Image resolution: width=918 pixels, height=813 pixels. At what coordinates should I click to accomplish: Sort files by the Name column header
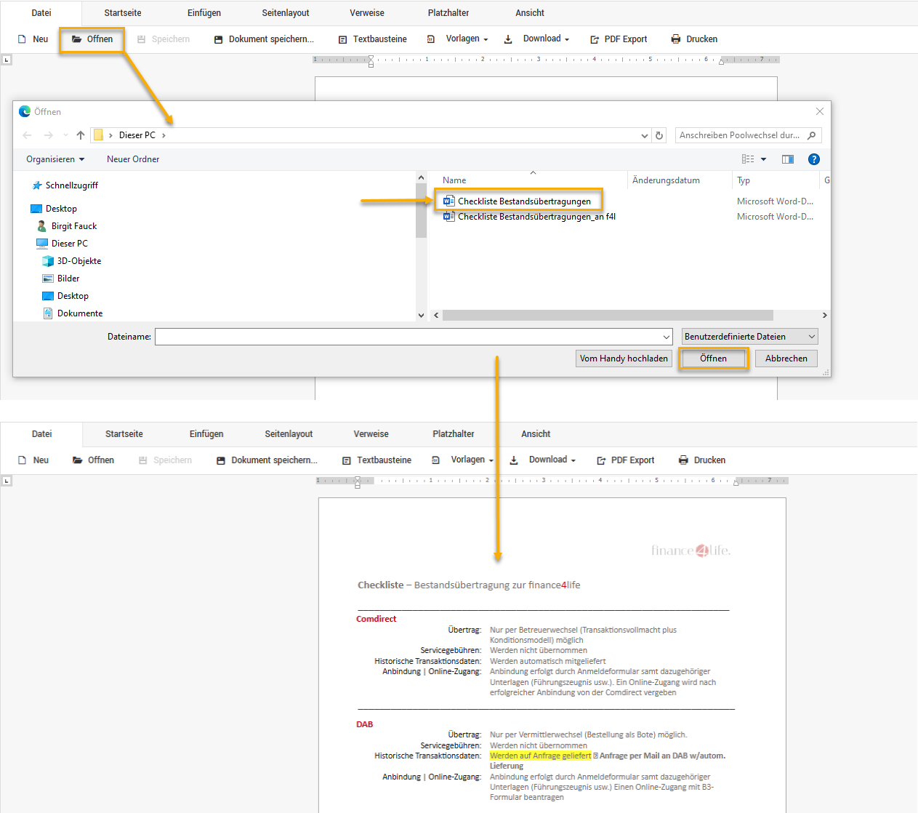454,180
